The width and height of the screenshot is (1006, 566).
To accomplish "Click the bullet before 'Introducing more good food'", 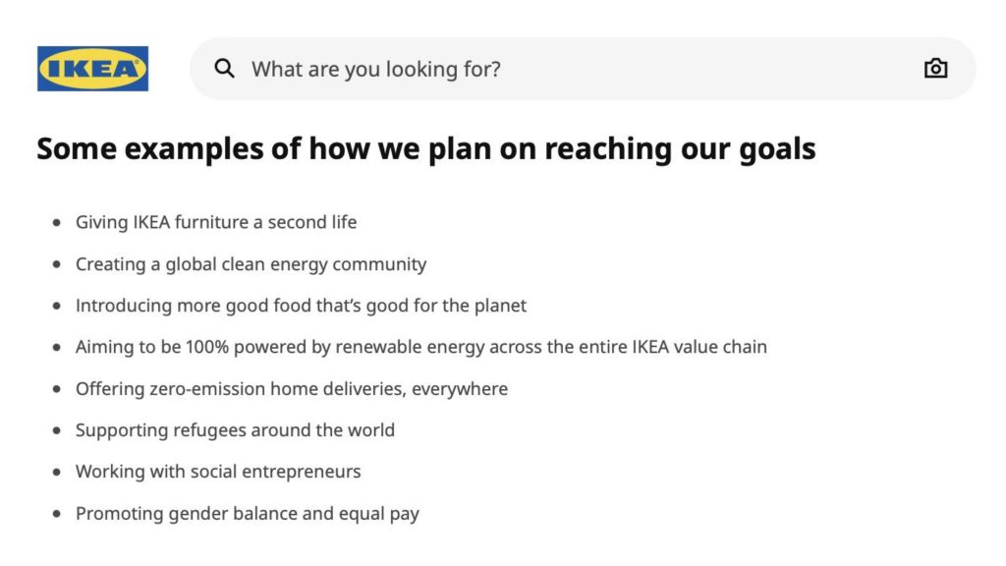I will pyautogui.click(x=57, y=307).
